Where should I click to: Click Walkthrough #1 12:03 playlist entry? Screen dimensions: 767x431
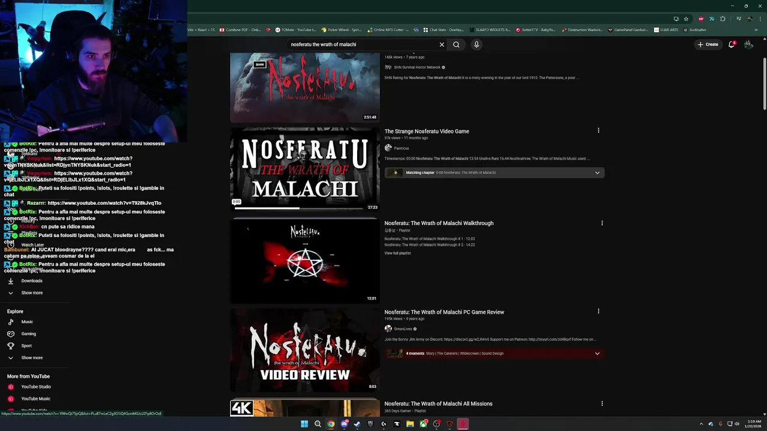[430, 239]
